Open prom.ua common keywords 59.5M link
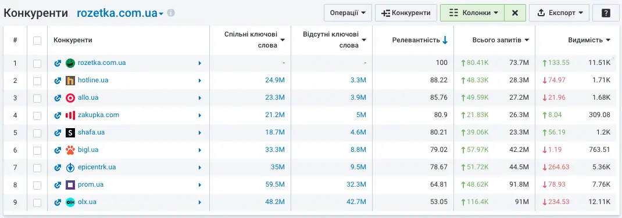The image size is (622, 218). 275,185
